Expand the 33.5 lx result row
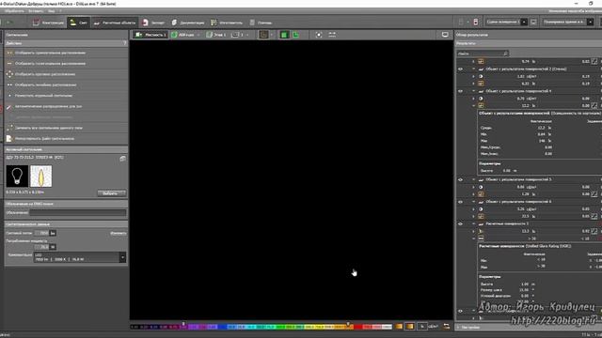Image resolution: width=602 pixels, height=338 pixels. click(x=474, y=216)
